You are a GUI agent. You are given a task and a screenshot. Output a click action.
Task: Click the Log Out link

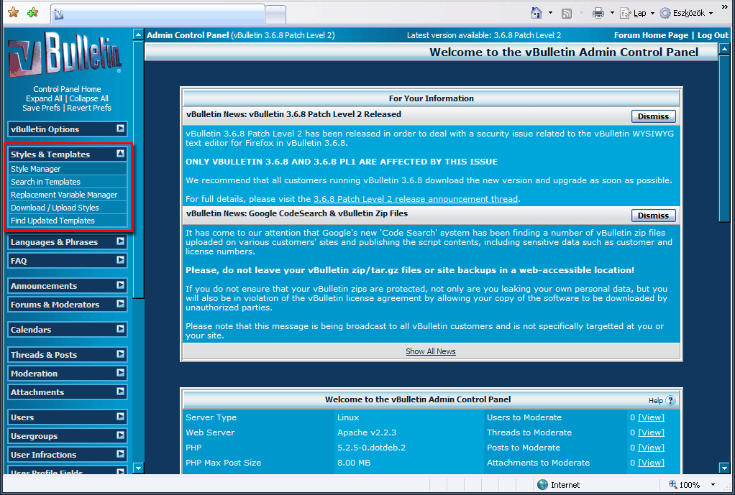coord(713,35)
